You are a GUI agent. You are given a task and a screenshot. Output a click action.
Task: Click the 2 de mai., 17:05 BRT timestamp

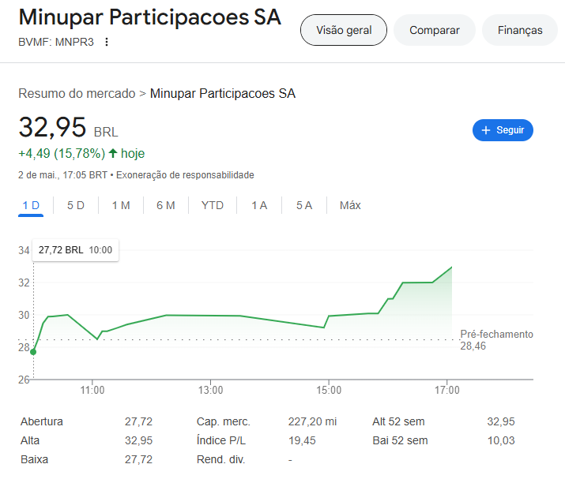tap(62, 175)
